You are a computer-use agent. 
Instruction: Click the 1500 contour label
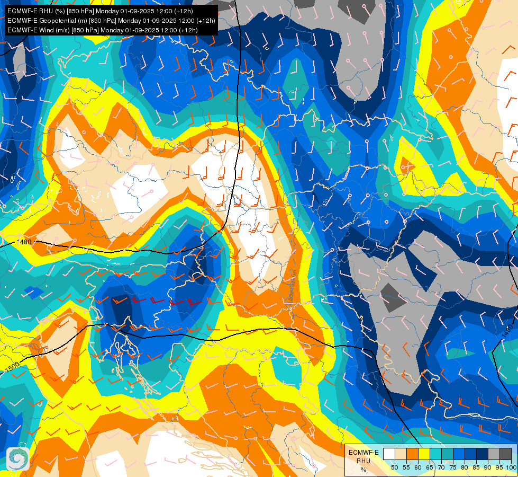[12, 367]
